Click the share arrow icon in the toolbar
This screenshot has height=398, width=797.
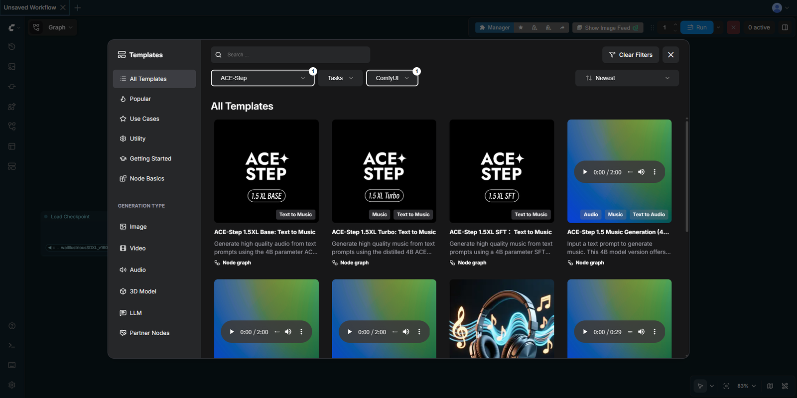pyautogui.click(x=562, y=28)
